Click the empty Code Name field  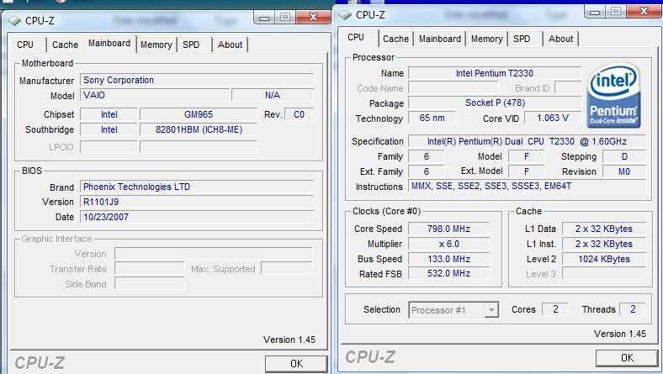coord(453,88)
